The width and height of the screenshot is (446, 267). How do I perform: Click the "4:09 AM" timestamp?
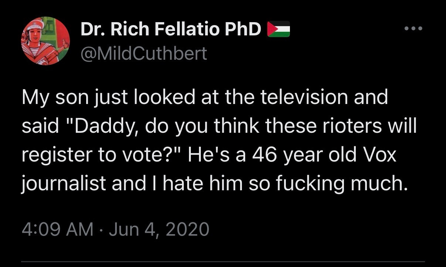click(x=57, y=229)
